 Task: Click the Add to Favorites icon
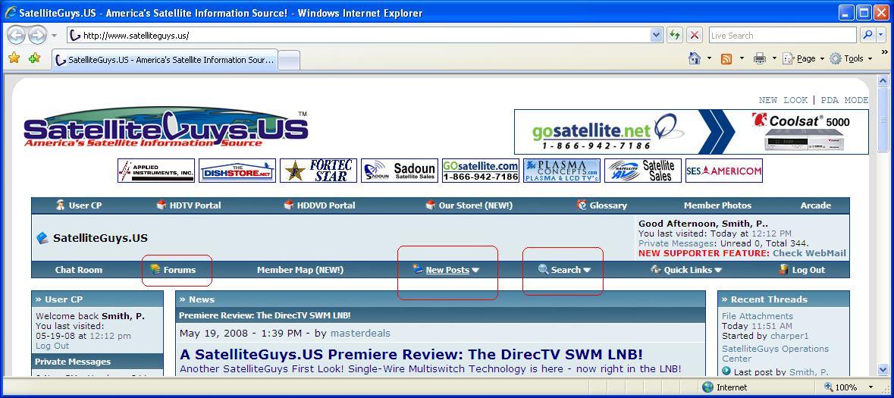click(34, 58)
